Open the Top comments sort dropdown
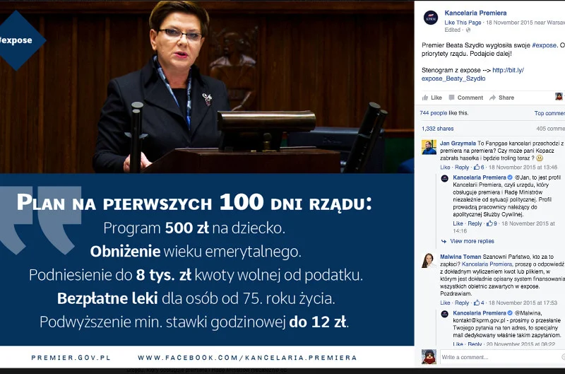The width and height of the screenshot is (565, 374). (x=549, y=113)
